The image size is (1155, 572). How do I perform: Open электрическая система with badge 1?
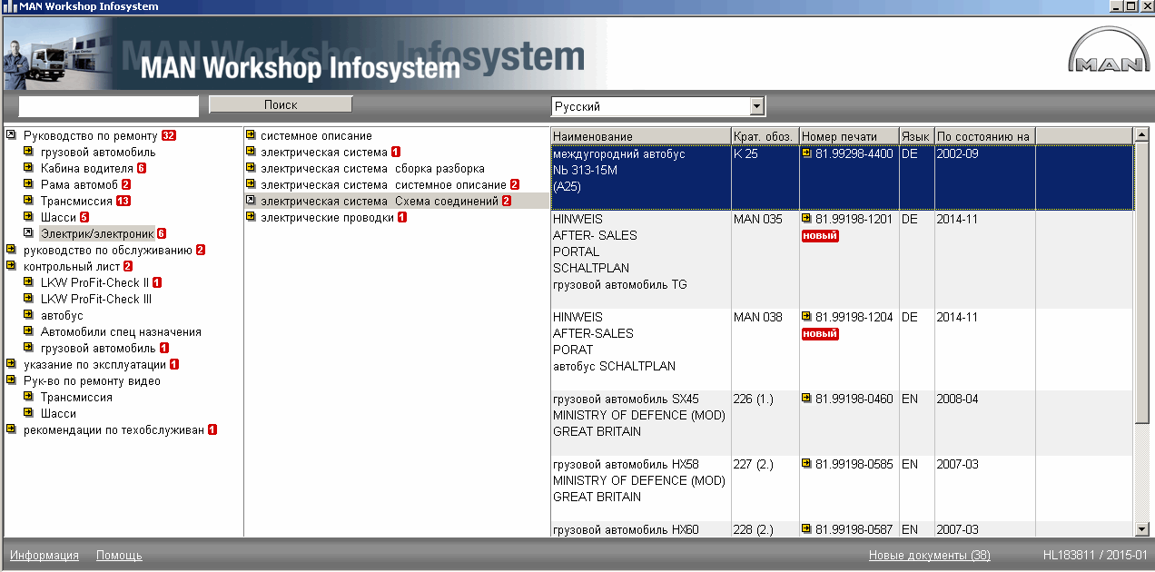[324, 152]
